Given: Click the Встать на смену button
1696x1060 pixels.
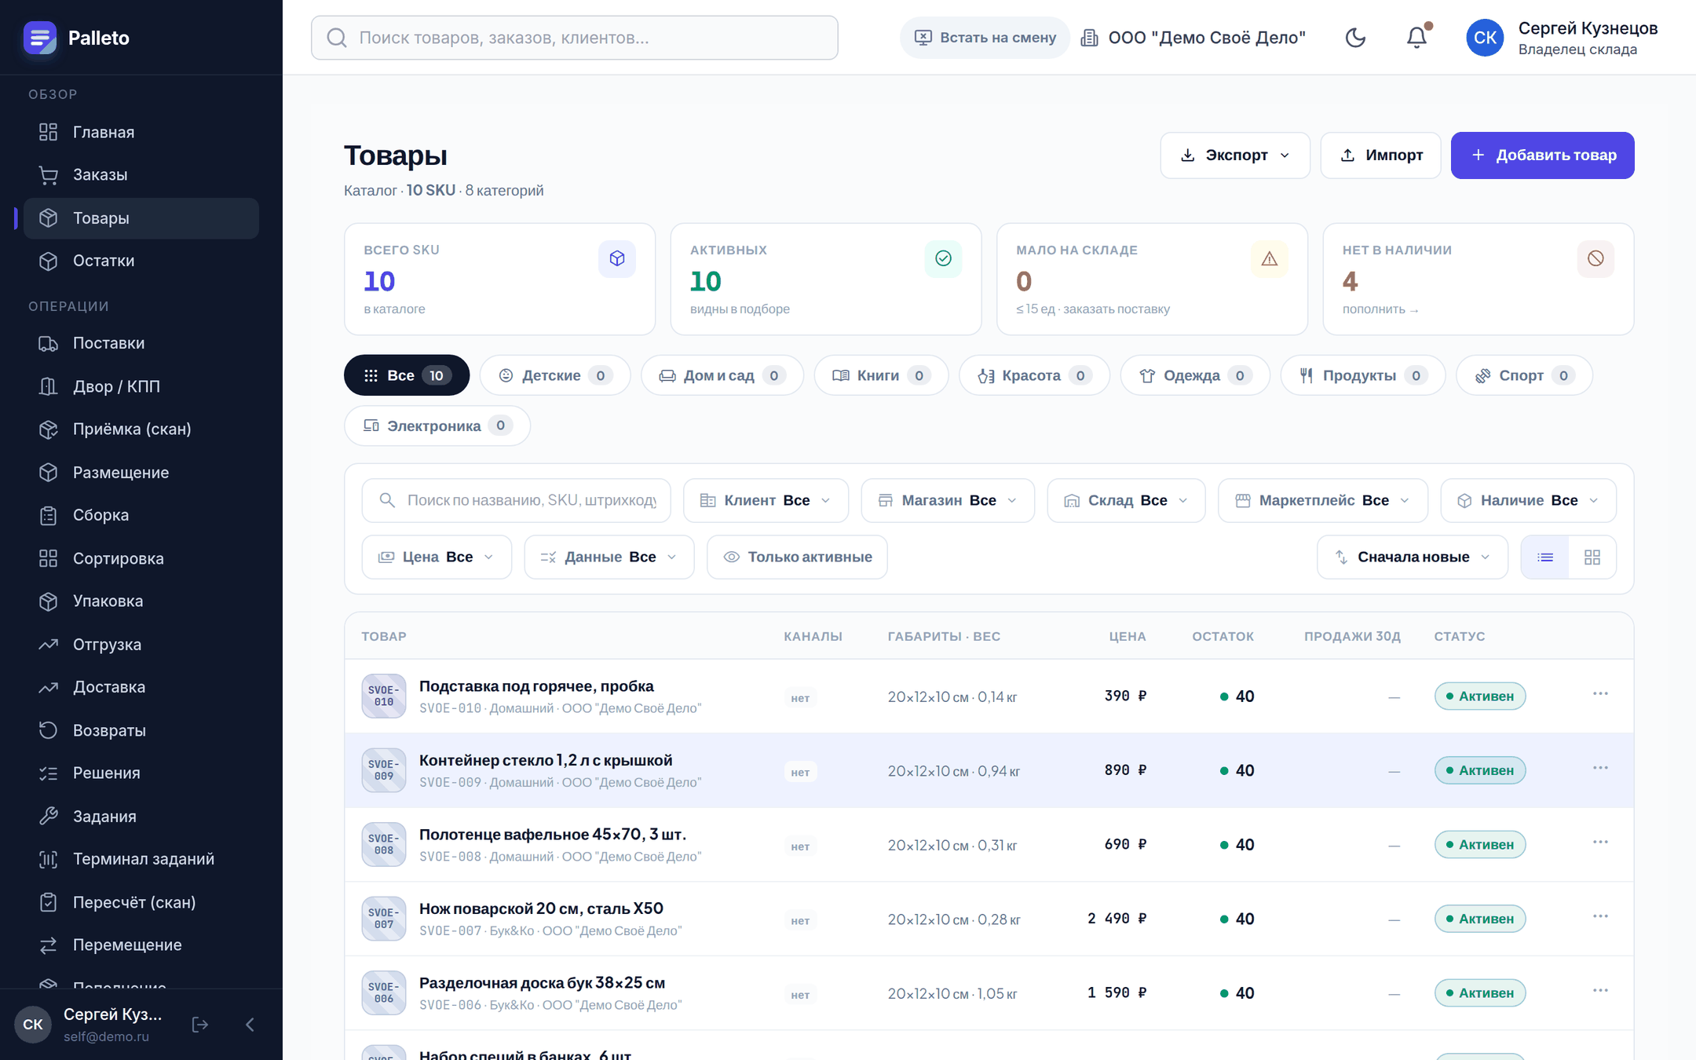Looking at the screenshot, I should (985, 38).
